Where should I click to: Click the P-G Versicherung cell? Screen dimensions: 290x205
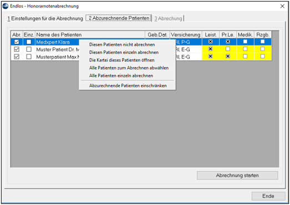(189, 42)
